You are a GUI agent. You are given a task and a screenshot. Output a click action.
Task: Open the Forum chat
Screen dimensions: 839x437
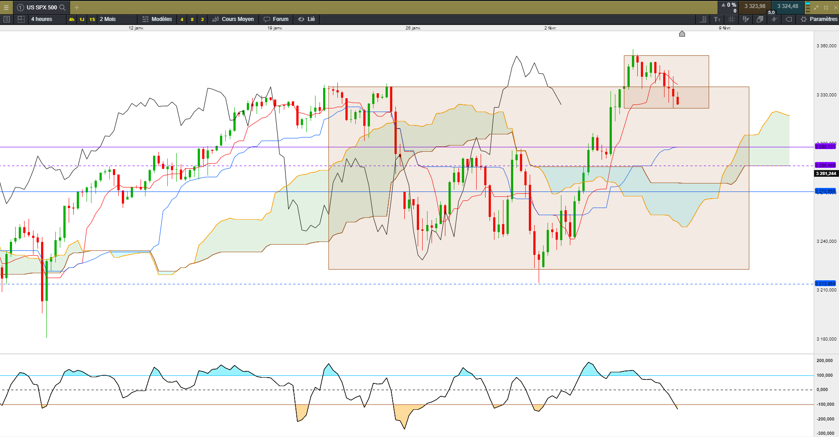click(x=276, y=19)
